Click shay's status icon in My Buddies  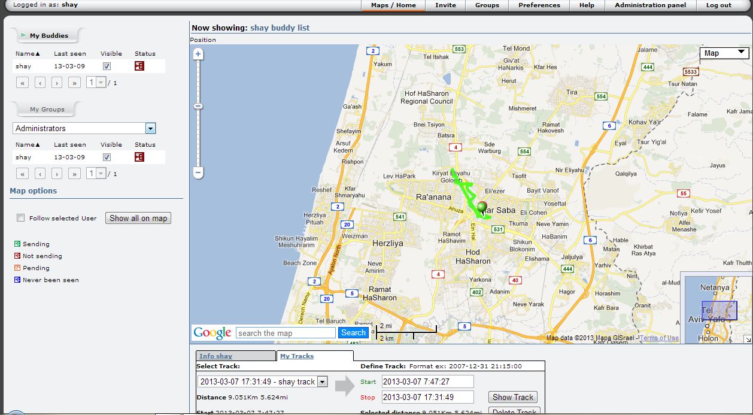point(139,66)
